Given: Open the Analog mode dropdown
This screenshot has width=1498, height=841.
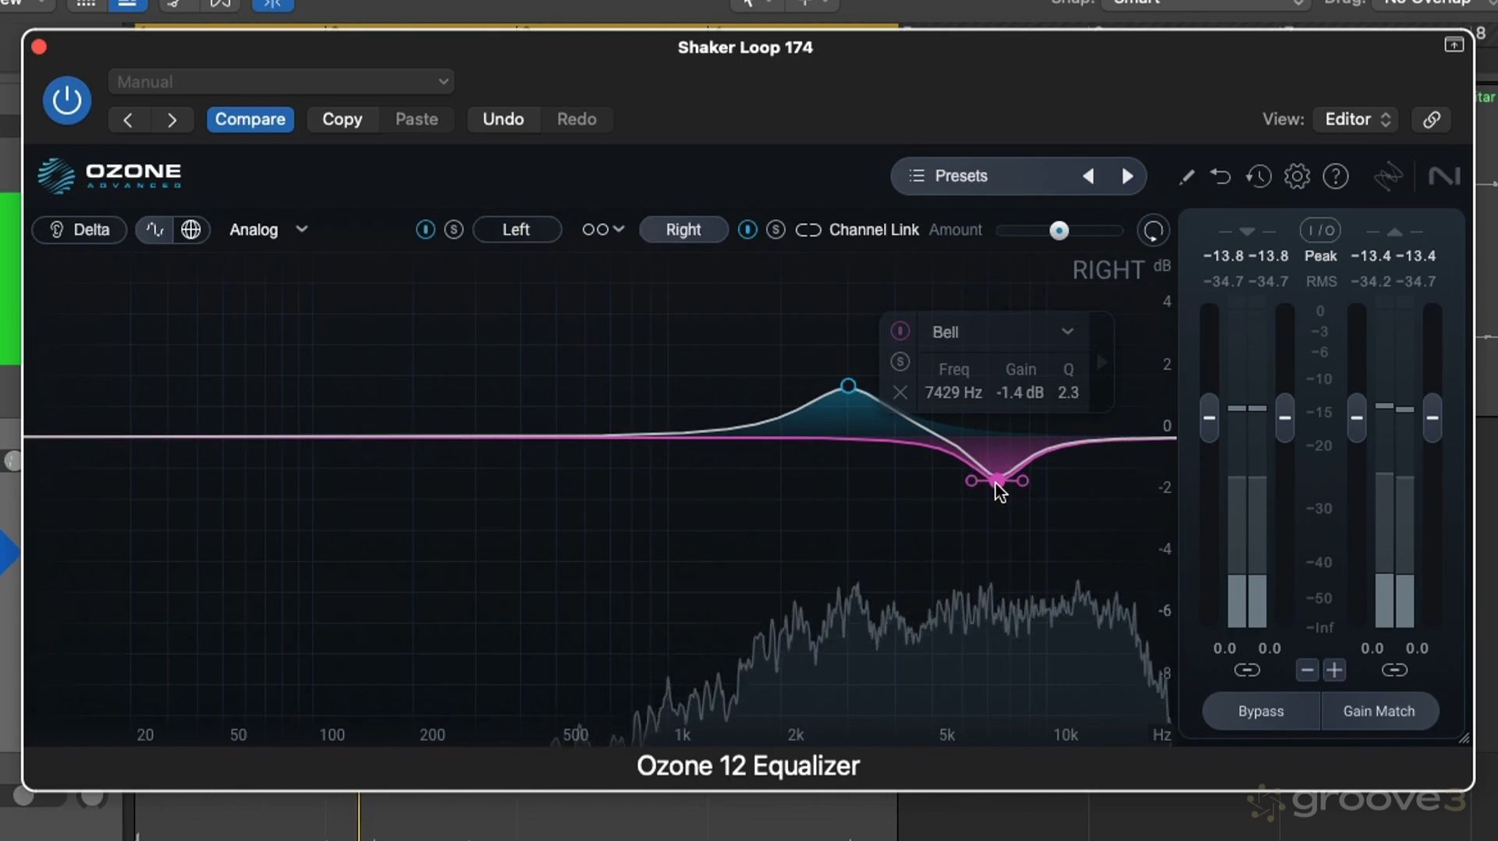Looking at the screenshot, I should (x=268, y=230).
